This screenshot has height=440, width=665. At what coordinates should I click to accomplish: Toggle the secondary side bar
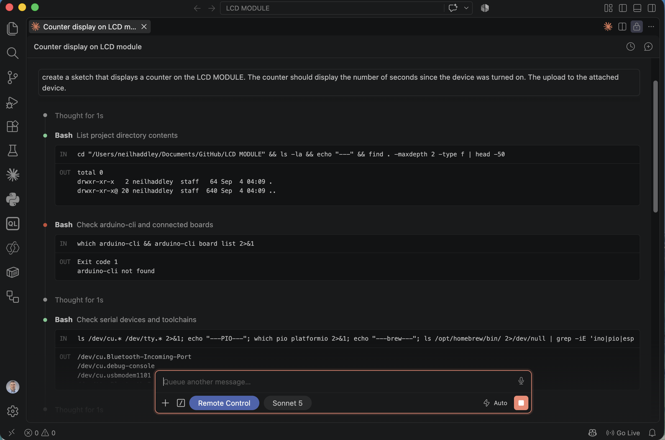651,8
